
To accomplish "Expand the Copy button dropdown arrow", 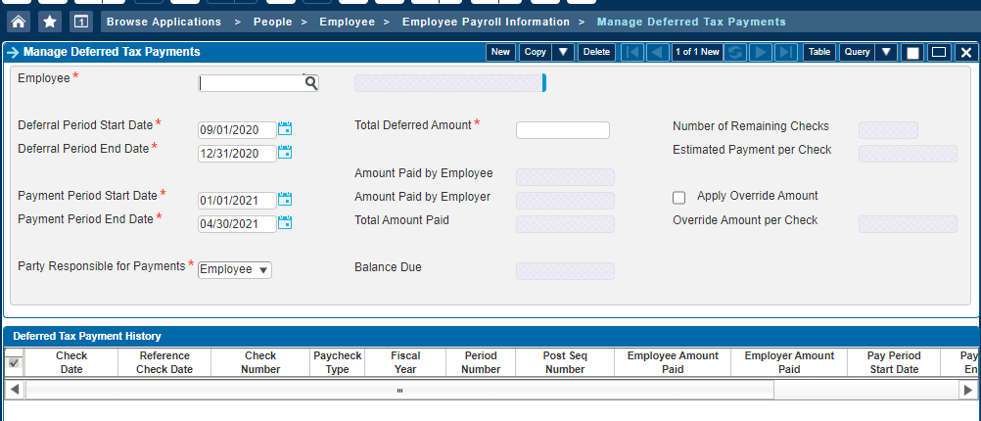I will click(563, 52).
